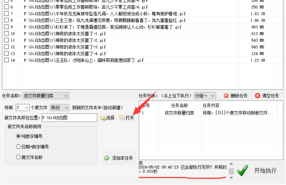286x185 pixels.
Task: Click the 1.23 GB size cell
Action: pos(258,60)
